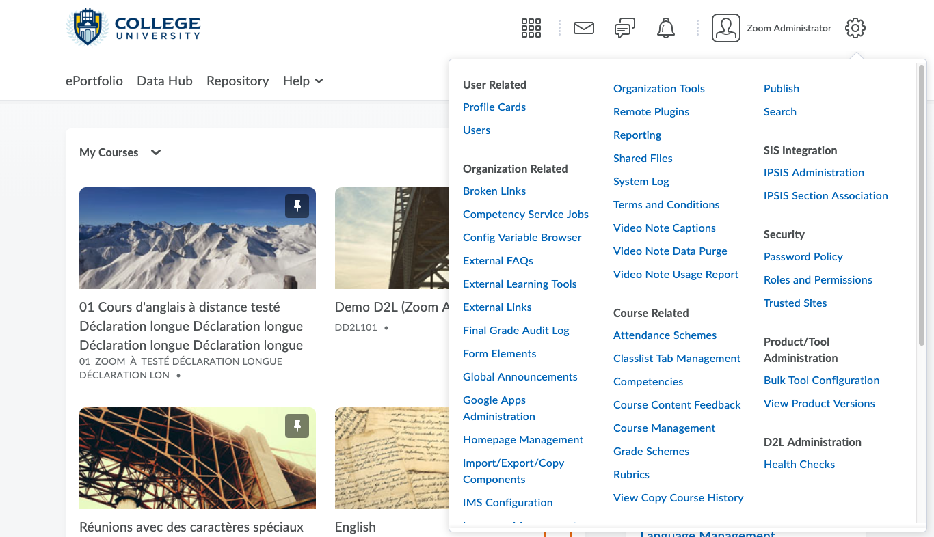Open Organization Tools
Viewport: 934px width, 537px height.
point(659,89)
